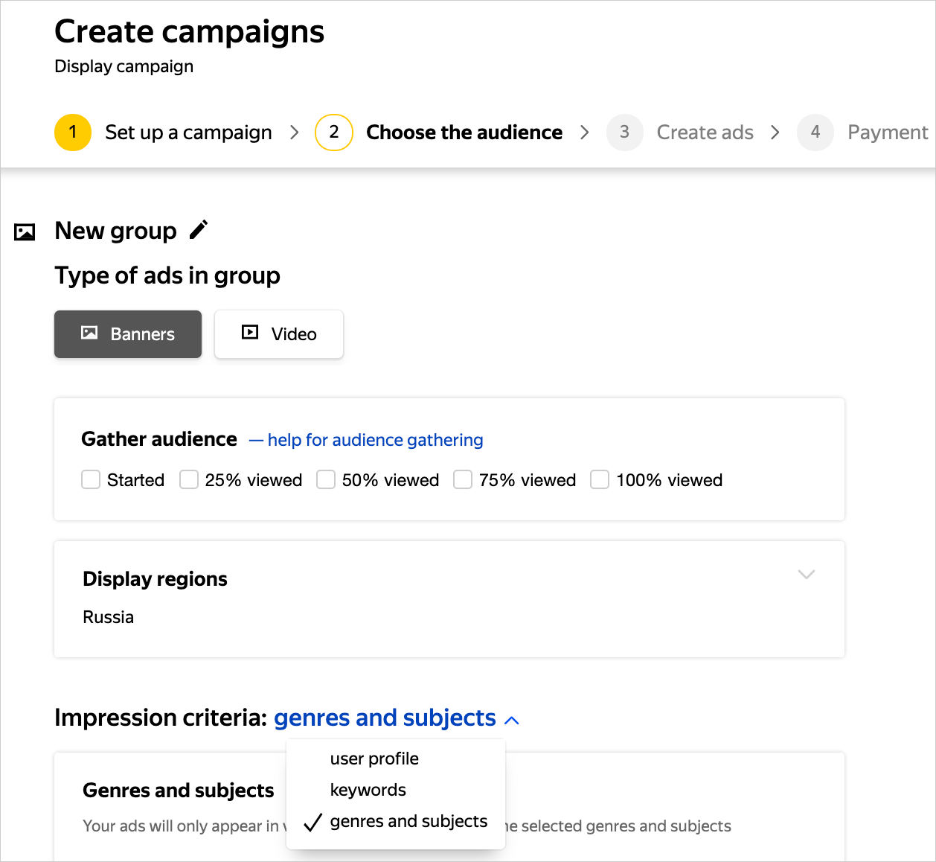Toggle the 75% viewed checkbox
This screenshot has height=862, width=936.
463,480
